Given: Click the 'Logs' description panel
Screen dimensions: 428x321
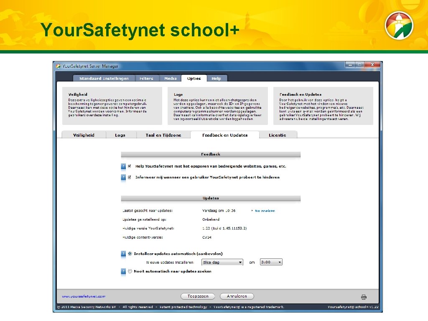Looking at the screenshot, I should point(217,106).
